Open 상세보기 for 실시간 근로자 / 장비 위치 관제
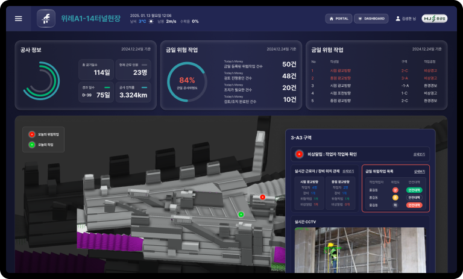The width and height of the screenshot is (463, 279). [x=348, y=171]
